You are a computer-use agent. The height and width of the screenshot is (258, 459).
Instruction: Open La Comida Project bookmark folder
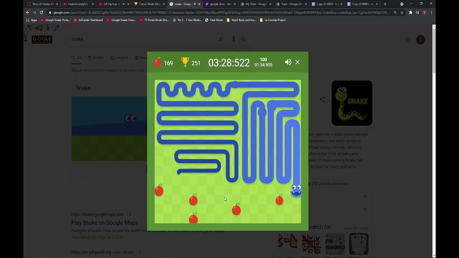(273, 20)
